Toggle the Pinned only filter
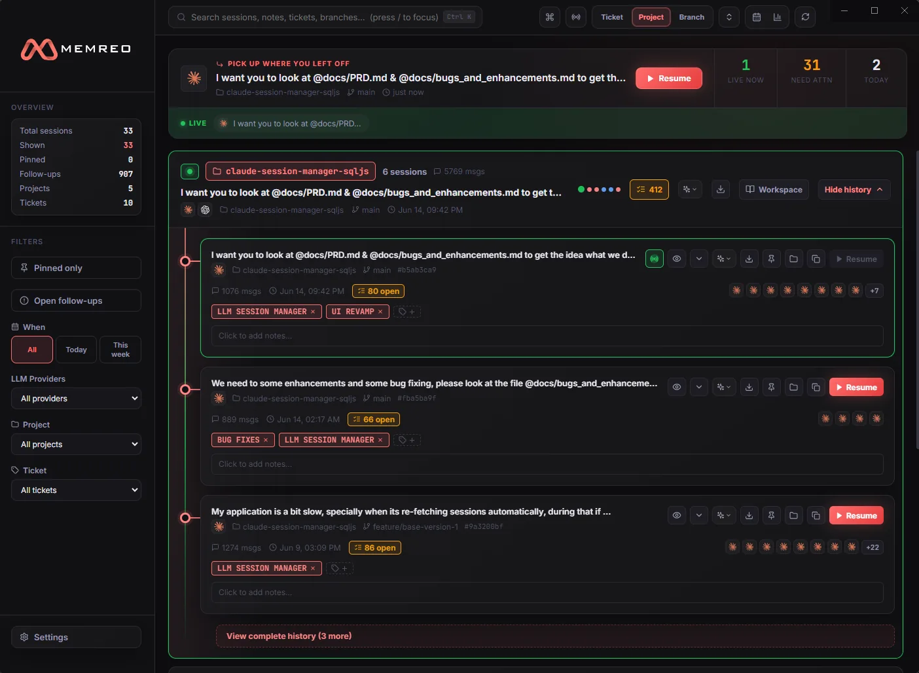Screen dimensions: 919x673 76,268
